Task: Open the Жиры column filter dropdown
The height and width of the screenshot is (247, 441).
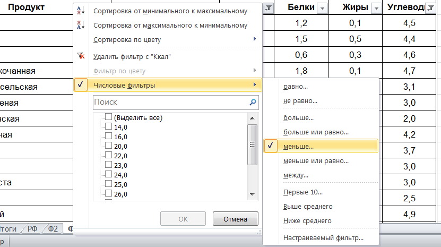Action: pos(376,7)
